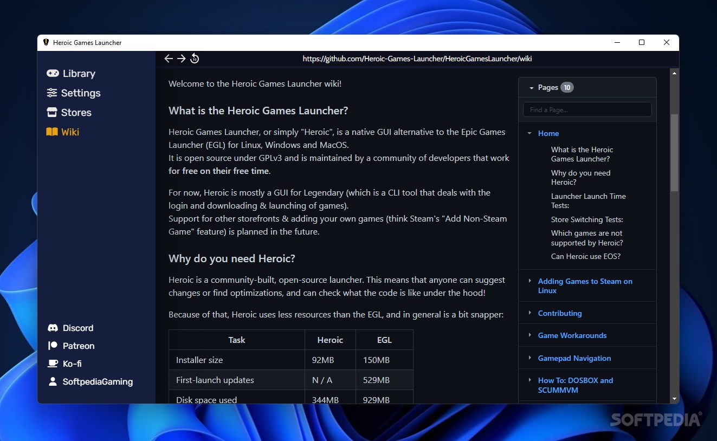Open the Patreon icon link
This screenshot has height=441, width=717.
point(53,346)
